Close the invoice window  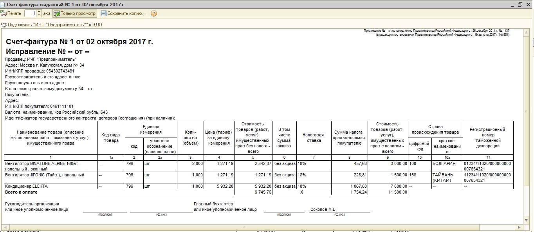529,4
